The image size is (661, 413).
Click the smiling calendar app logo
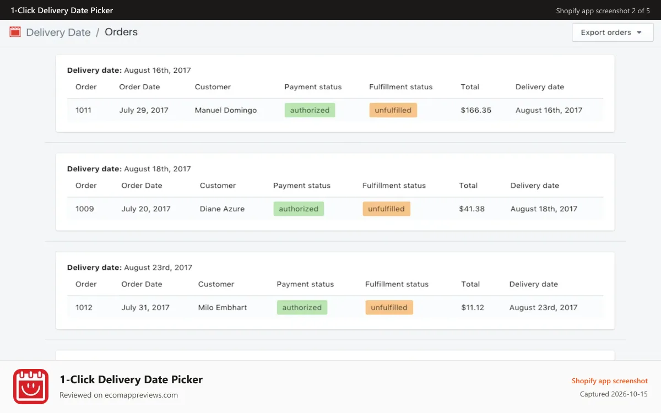point(31,387)
